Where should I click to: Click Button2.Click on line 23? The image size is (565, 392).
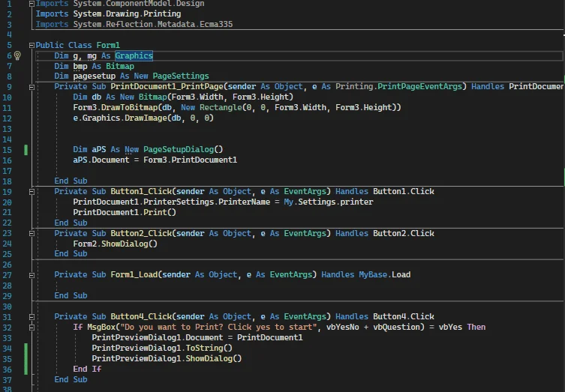pyautogui.click(x=404, y=233)
